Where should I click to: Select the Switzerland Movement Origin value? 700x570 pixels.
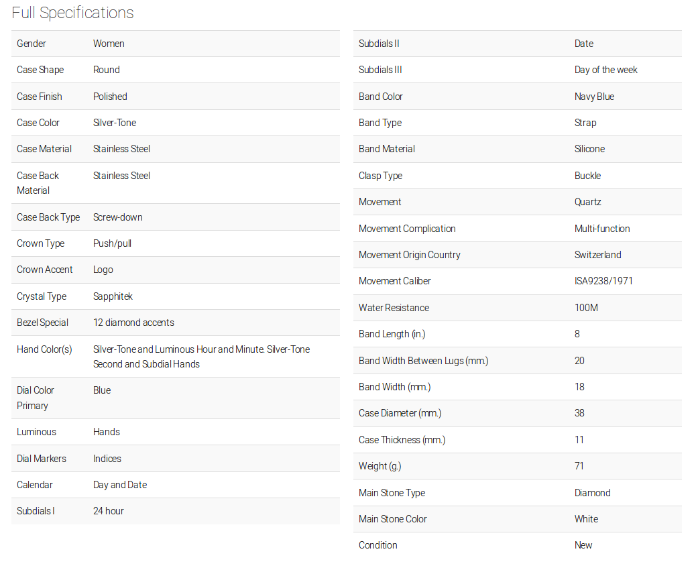point(597,255)
